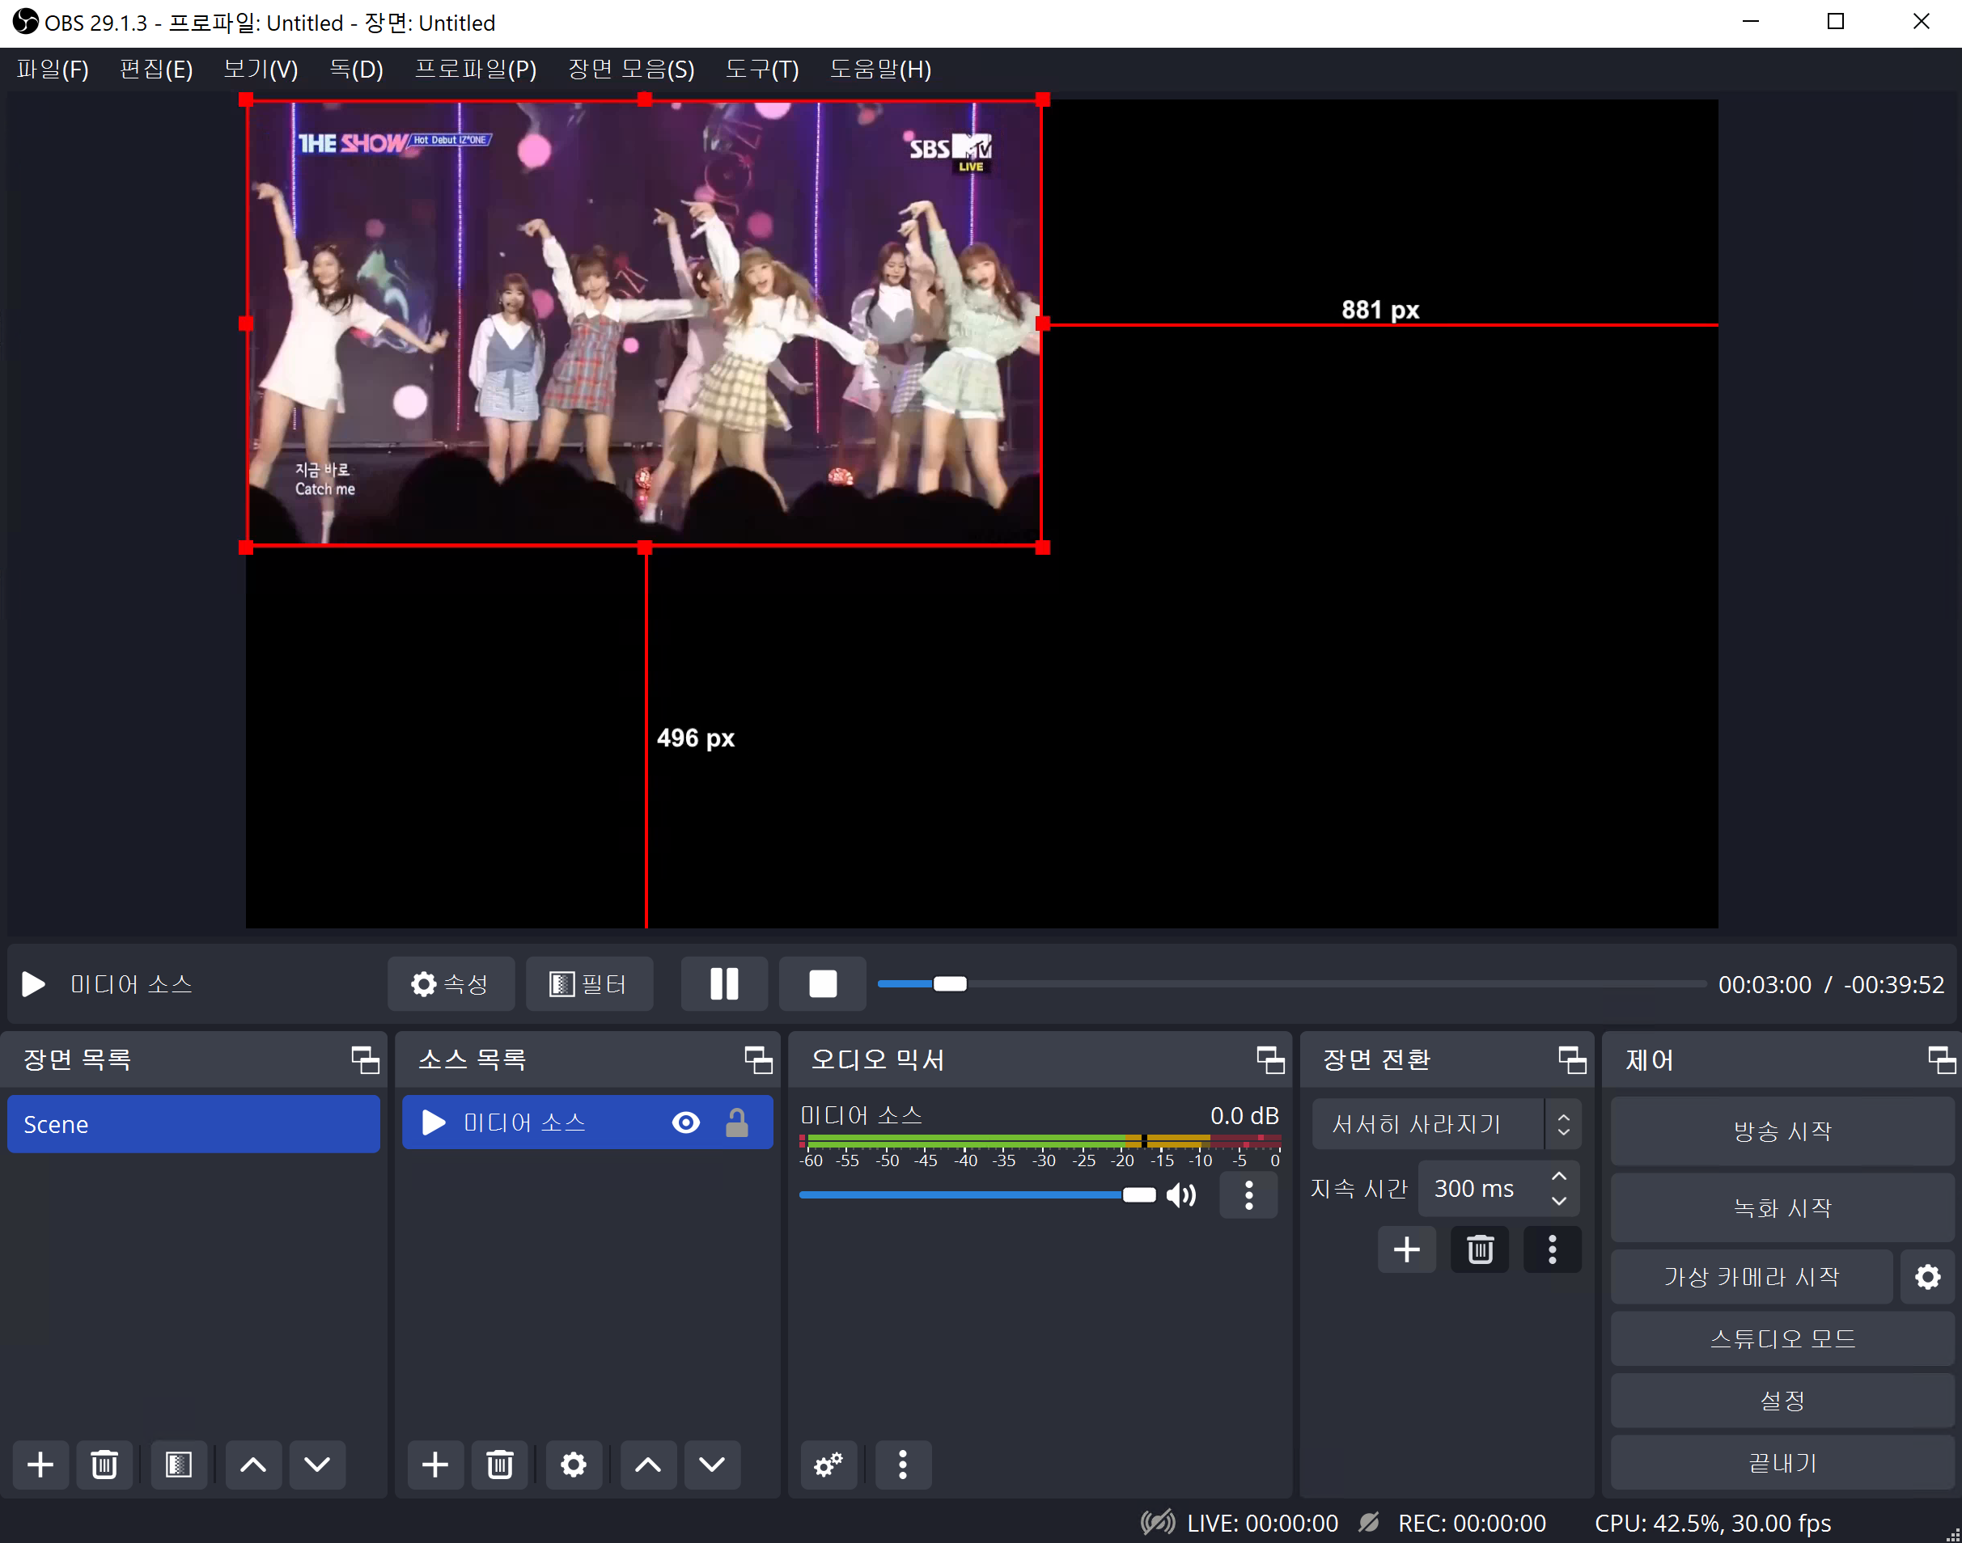Hide the media source with eye icon

tap(686, 1123)
